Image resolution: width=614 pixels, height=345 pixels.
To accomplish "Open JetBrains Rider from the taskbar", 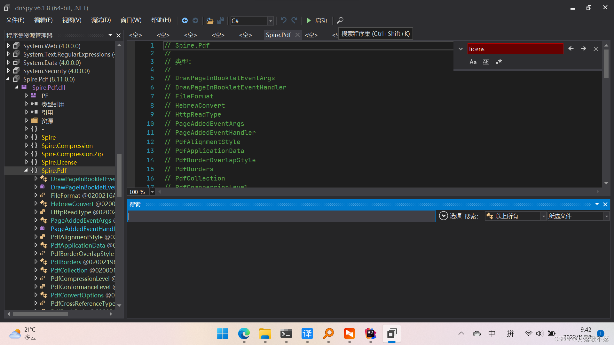I will click(370, 334).
